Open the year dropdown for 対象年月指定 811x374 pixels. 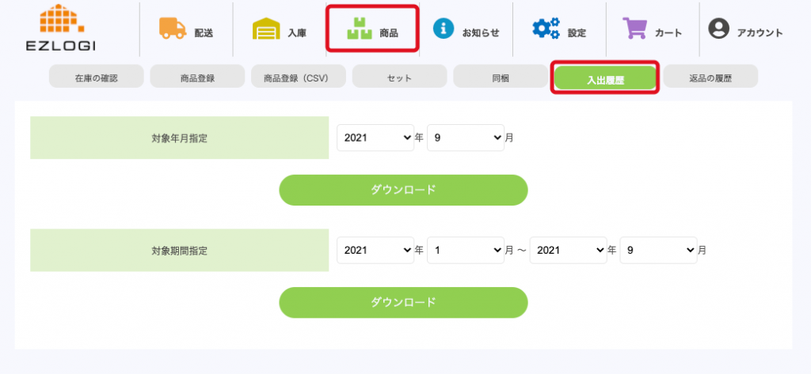point(375,137)
